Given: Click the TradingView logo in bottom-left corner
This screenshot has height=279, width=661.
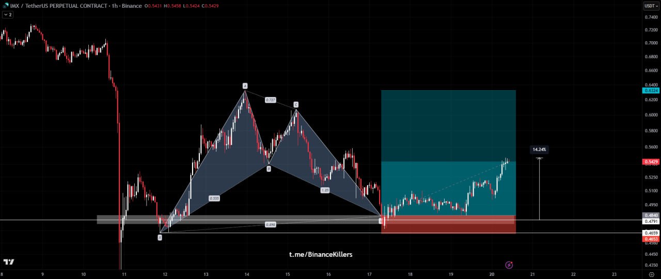Looking at the screenshot, I should [8, 262].
